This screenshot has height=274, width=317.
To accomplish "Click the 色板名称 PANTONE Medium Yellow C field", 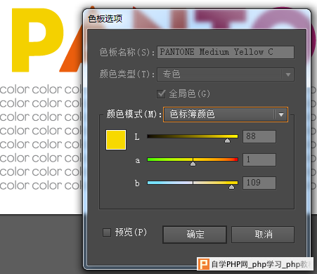I will click(x=226, y=52).
